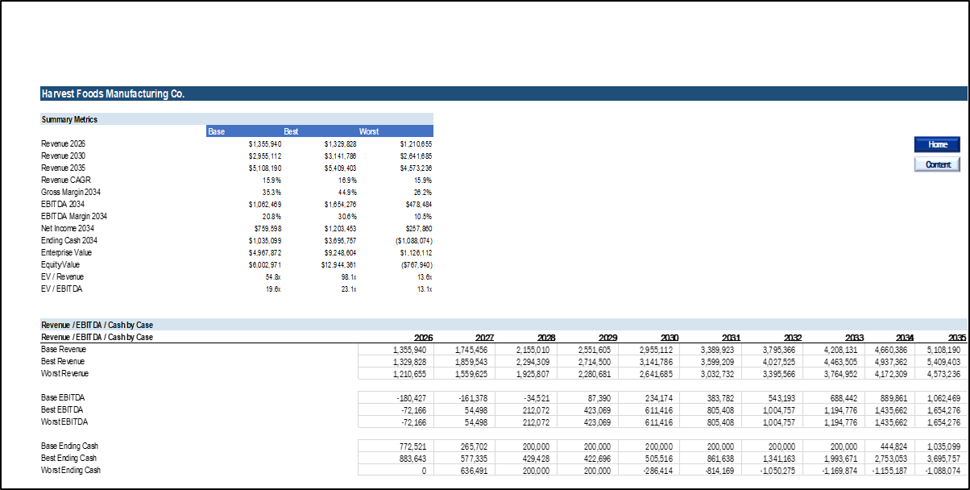Select the Base EBITDA row label
Image resolution: width=970 pixels, height=490 pixels.
tap(62, 397)
